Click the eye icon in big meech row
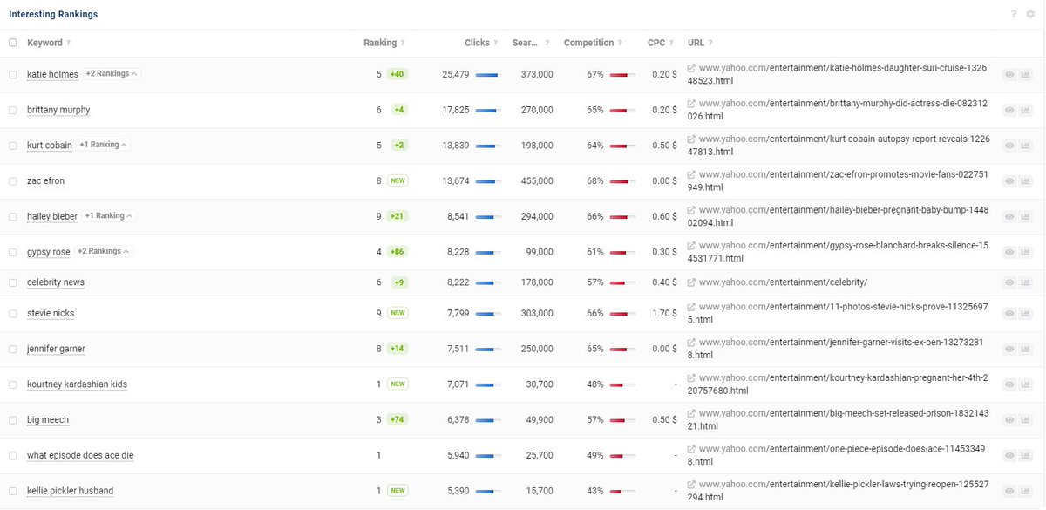The image size is (1046, 510). 1009,420
